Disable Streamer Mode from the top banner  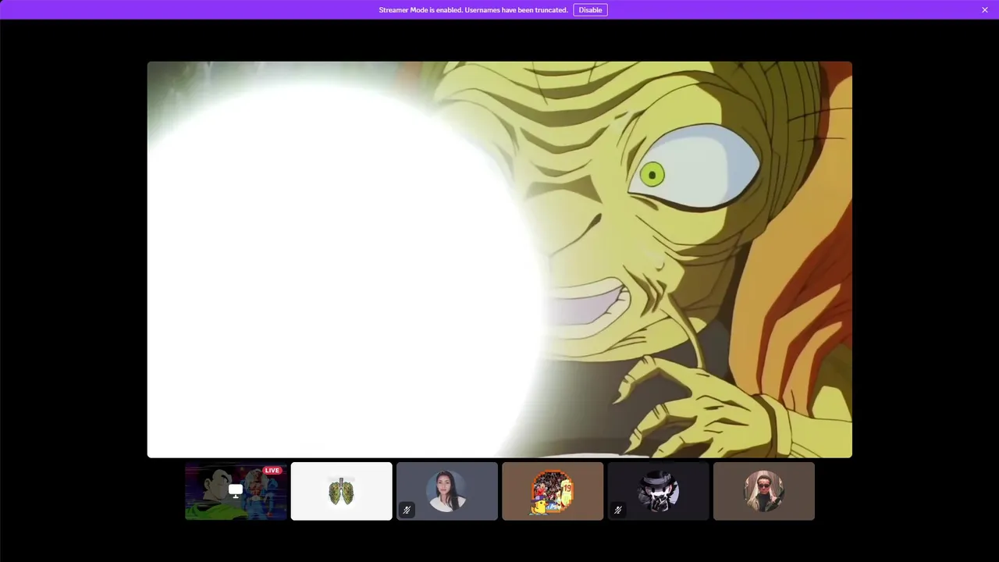[x=590, y=10]
